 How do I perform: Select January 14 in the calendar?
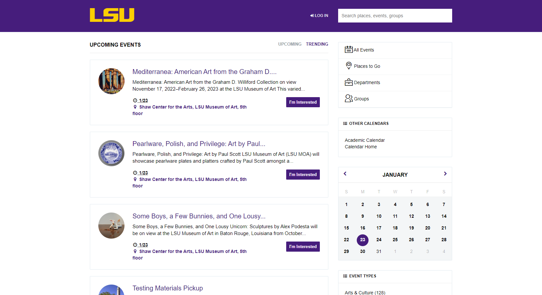point(444,216)
